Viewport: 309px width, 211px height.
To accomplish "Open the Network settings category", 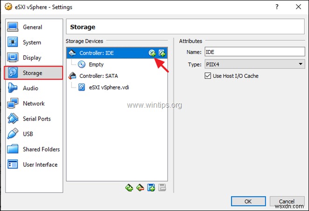I will tap(34, 103).
